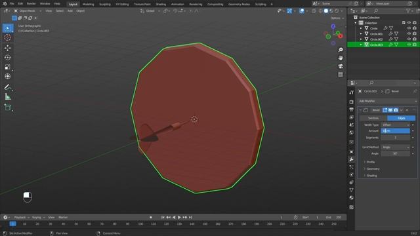Open the View Layer properties tab
Viewport: 420px width, 236px height.
[x=352, y=117]
